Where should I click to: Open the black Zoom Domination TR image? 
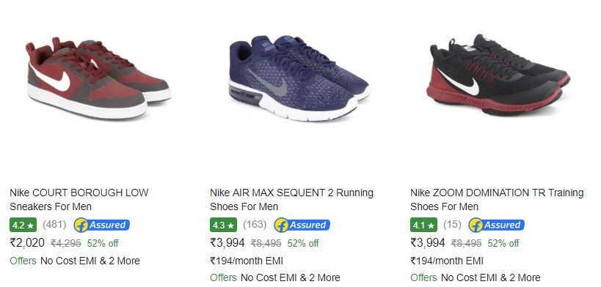(498, 75)
